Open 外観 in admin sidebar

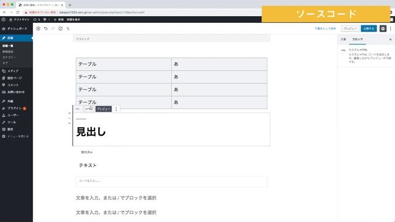16,101
